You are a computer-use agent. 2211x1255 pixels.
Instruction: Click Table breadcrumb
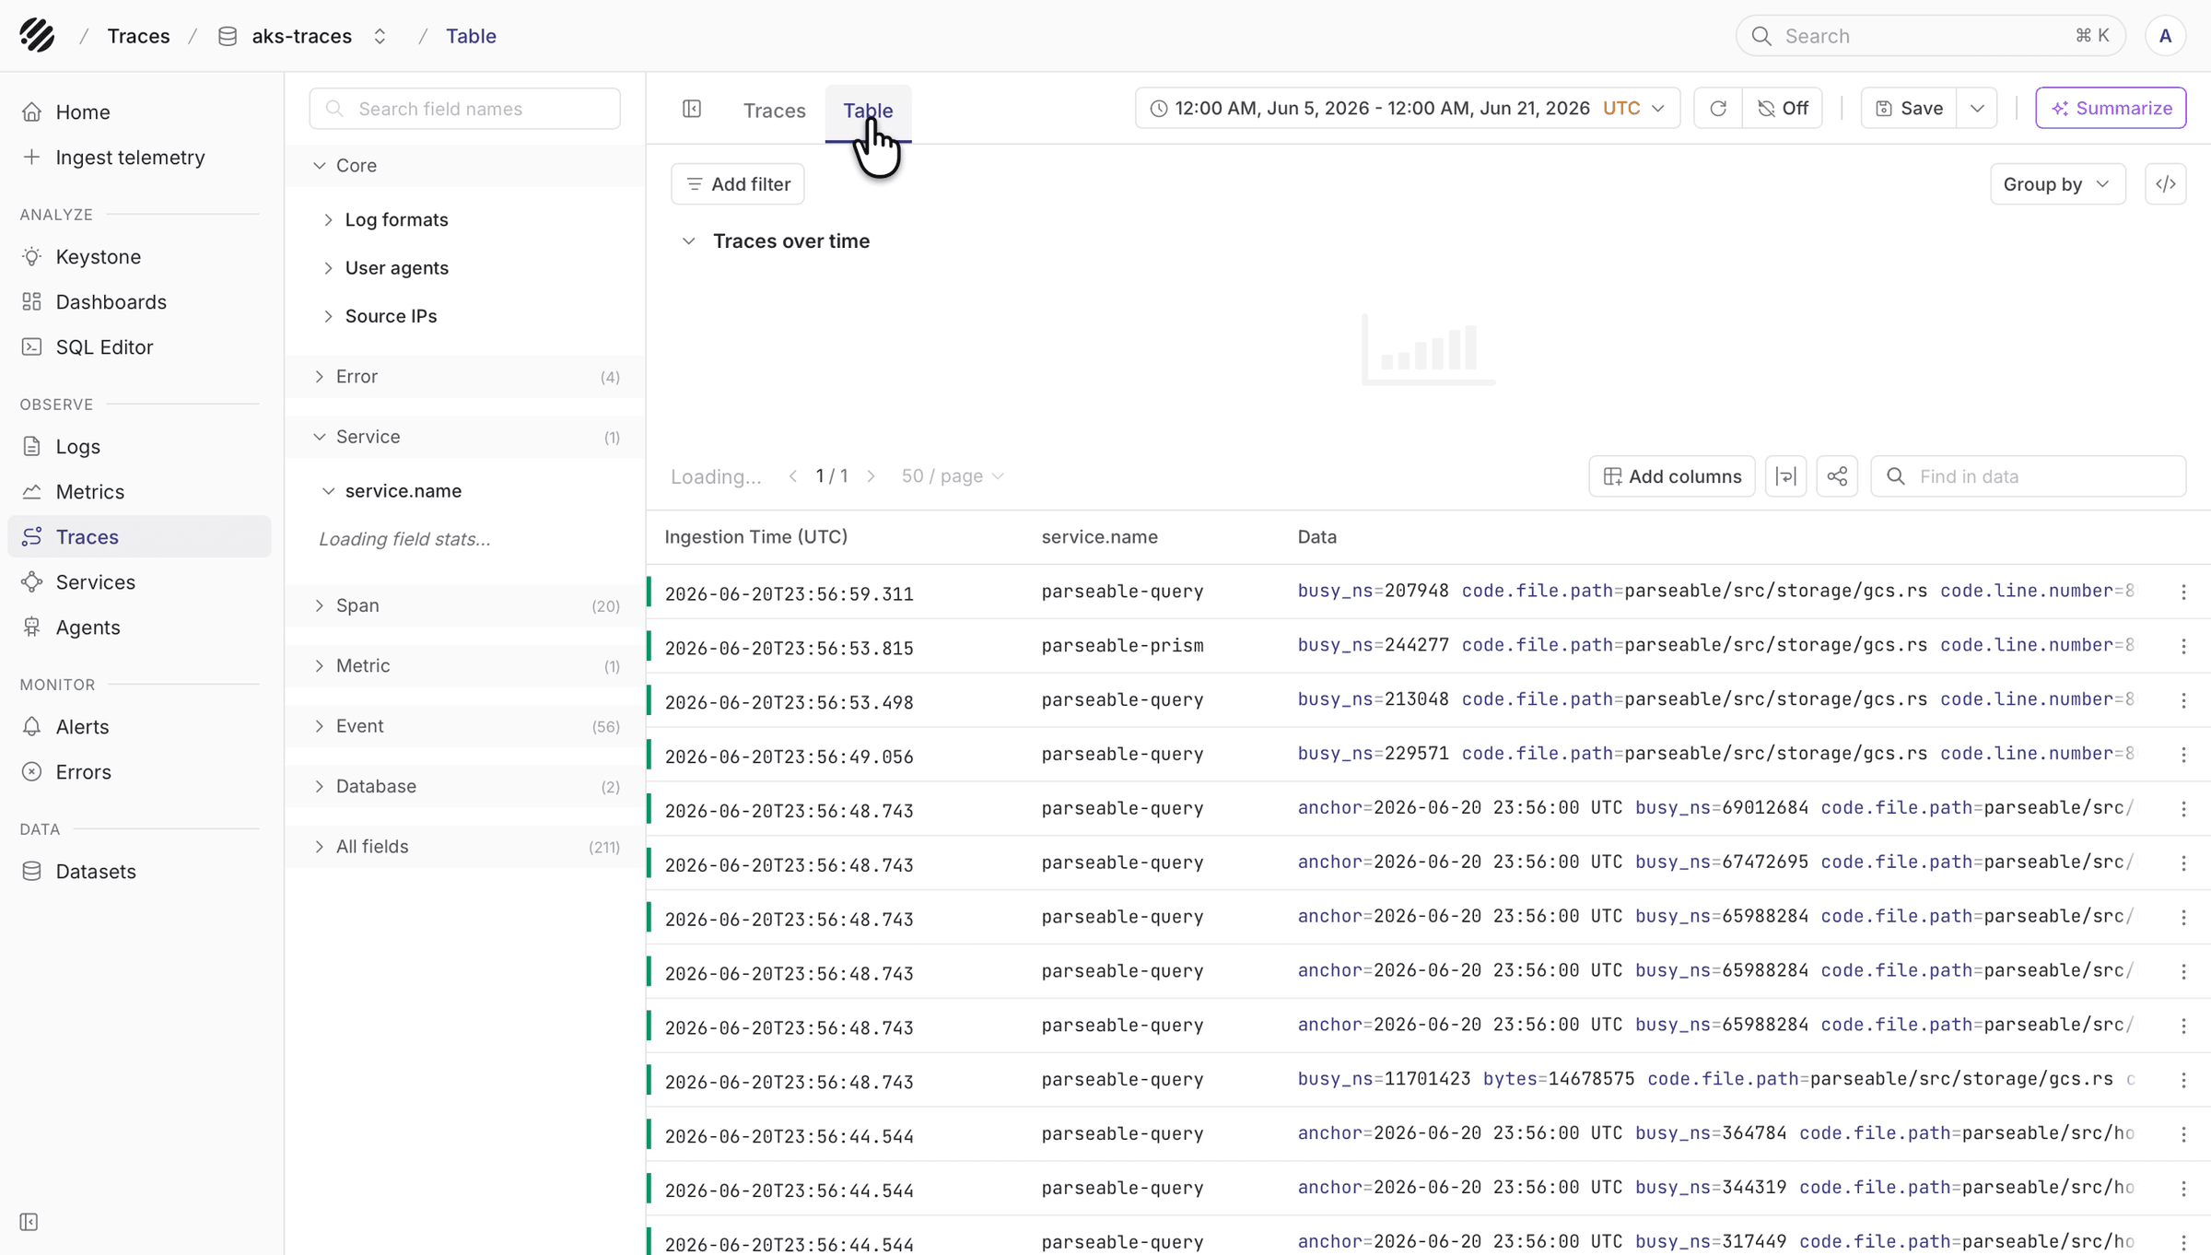pos(471,36)
